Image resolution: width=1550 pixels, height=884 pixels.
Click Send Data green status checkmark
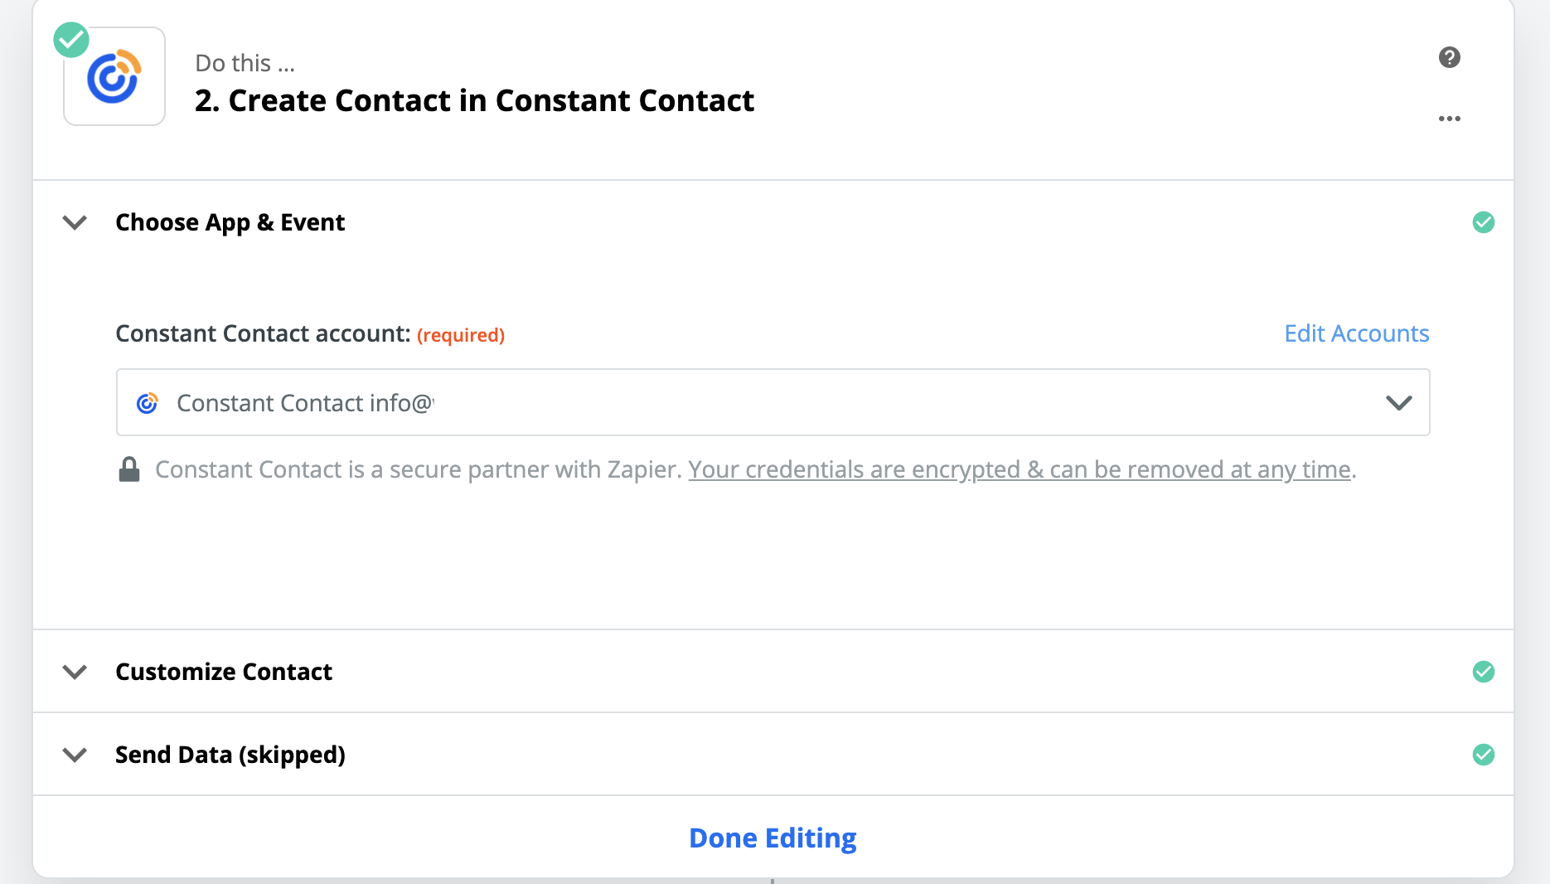[1483, 755]
